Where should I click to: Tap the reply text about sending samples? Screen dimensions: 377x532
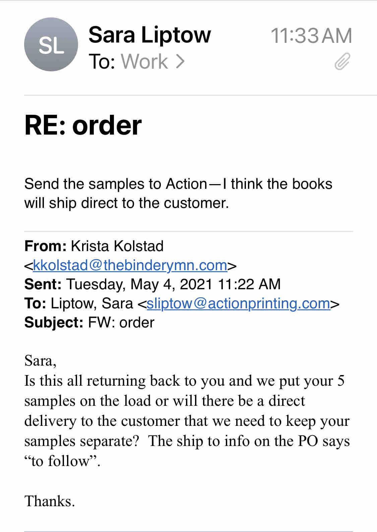pos(178,193)
